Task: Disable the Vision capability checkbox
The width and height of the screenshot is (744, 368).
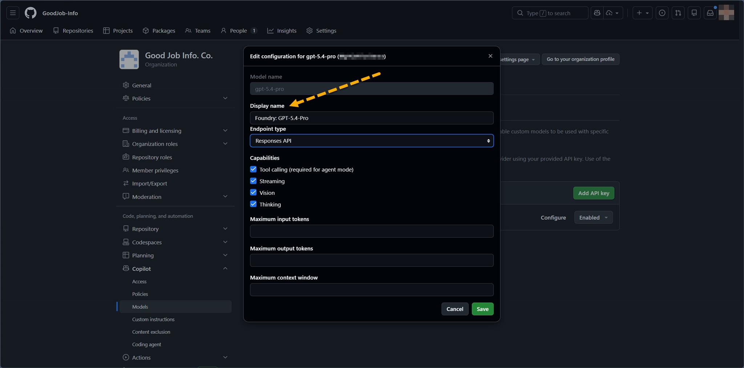Action: point(253,193)
